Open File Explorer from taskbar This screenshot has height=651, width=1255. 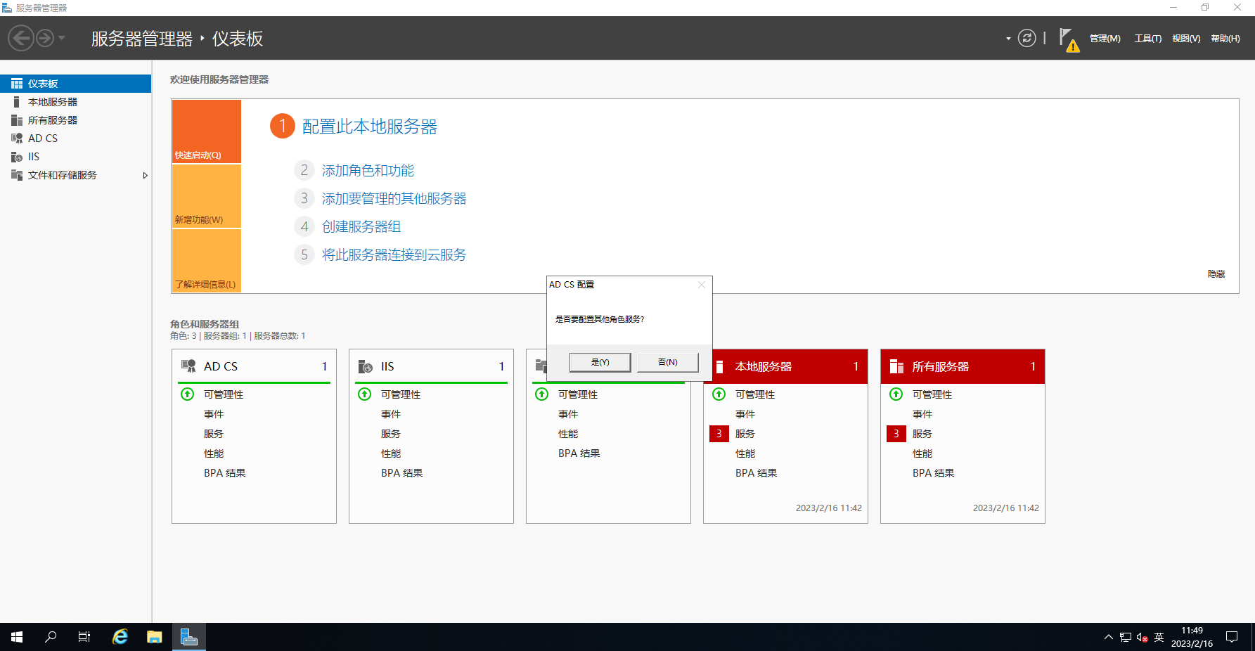155,637
